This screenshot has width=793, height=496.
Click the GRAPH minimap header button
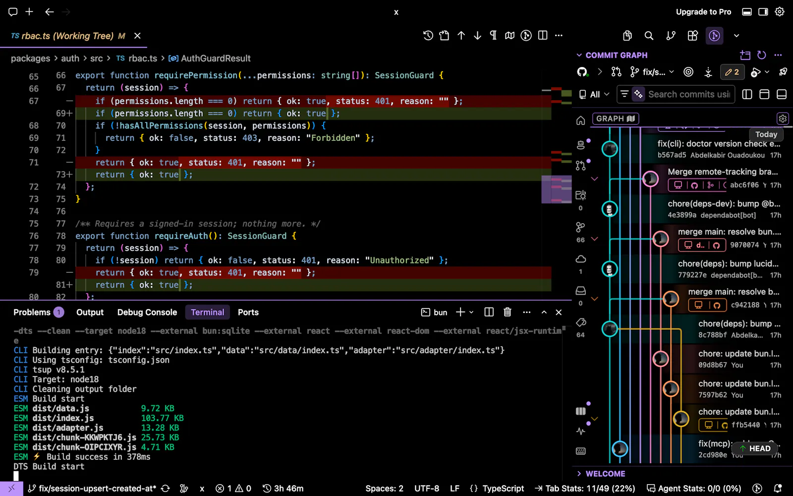click(x=616, y=119)
